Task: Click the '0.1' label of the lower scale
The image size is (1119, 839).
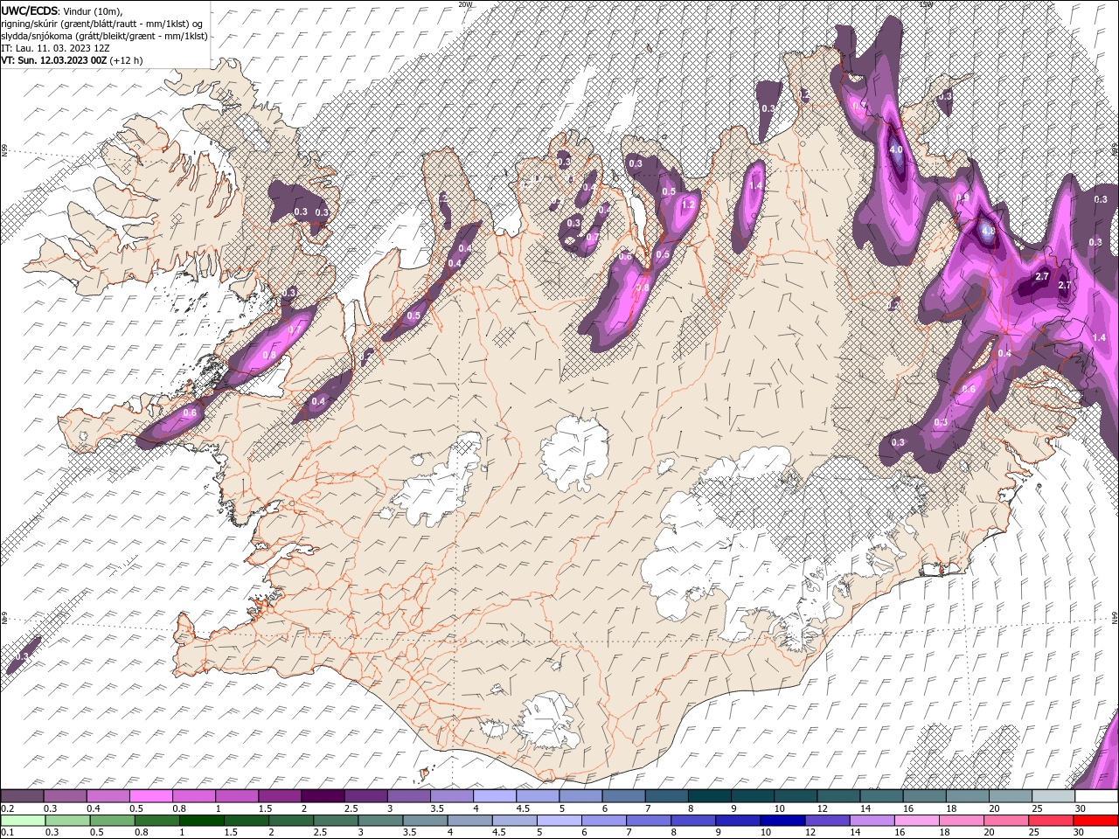Action: click(7, 833)
